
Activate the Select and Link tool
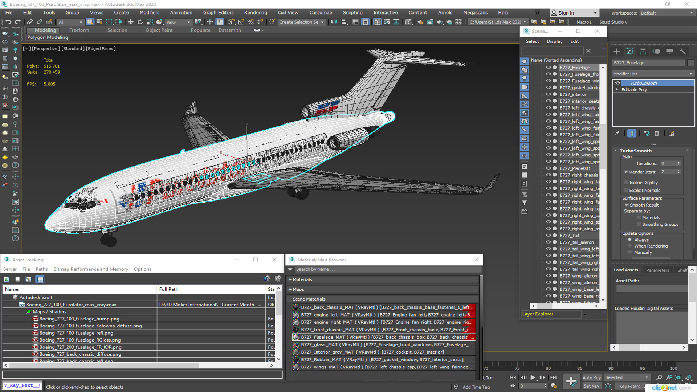[30, 22]
